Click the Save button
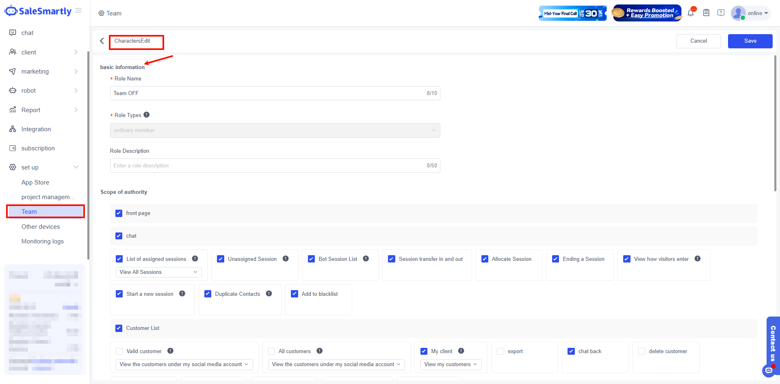The width and height of the screenshot is (780, 384). [x=750, y=41]
